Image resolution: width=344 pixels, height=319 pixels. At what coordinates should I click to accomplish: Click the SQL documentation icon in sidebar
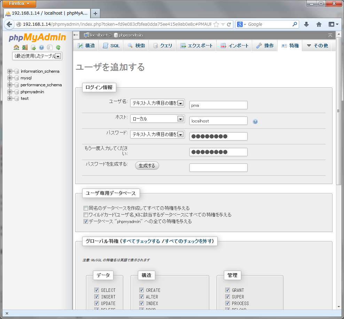[x=50, y=47]
